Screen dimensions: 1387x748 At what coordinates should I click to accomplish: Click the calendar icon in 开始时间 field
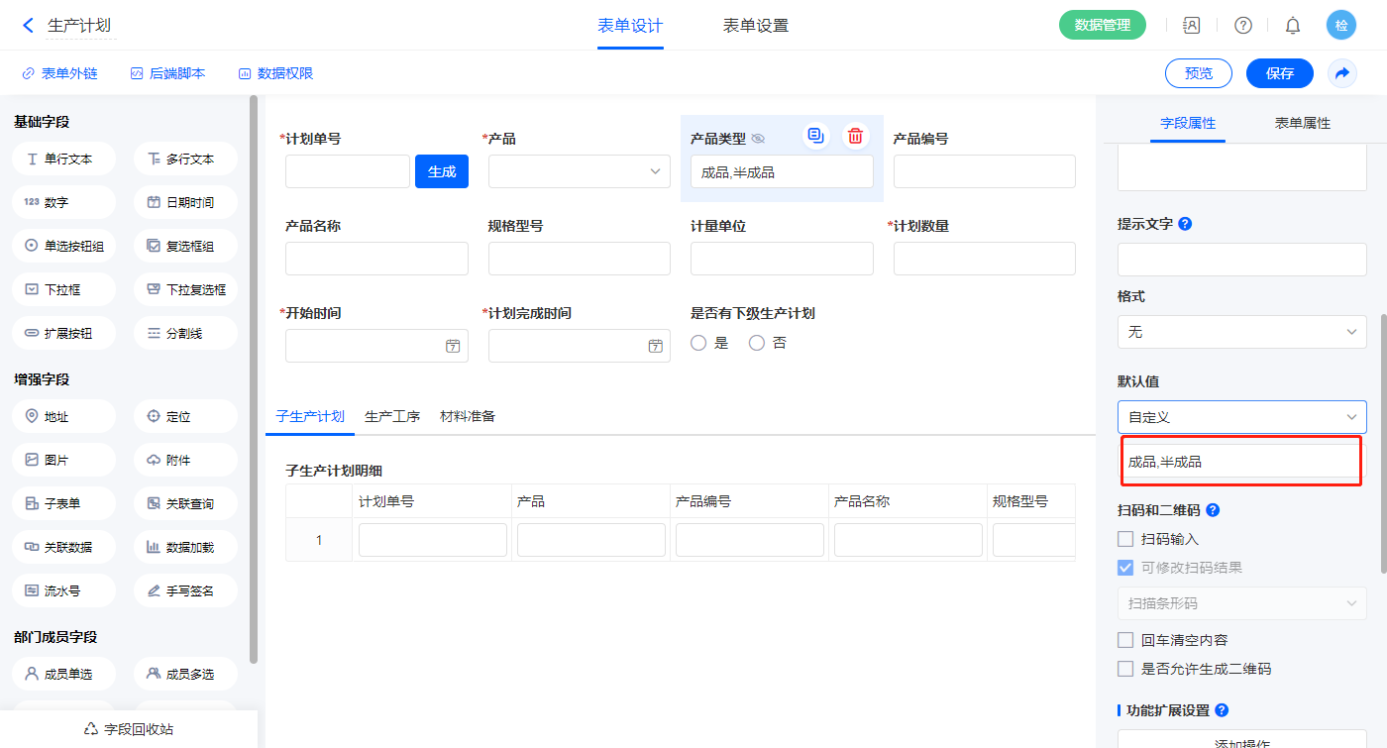coord(453,346)
